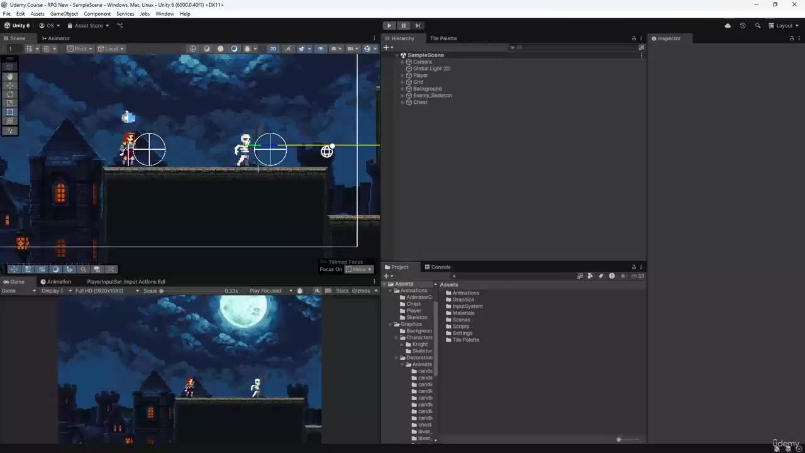This screenshot has width=805, height=453.
Task: Open Undo History clock icon
Action: coord(743,26)
